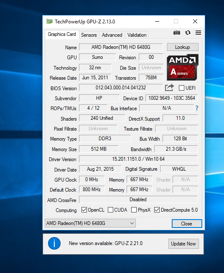The width and height of the screenshot is (224, 273).
Task: Toggle the CUDA checkbox
Action: (x=110, y=210)
